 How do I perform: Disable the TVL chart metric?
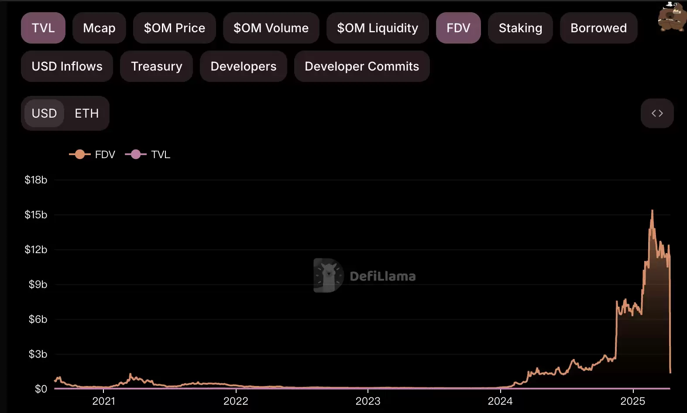(x=43, y=28)
